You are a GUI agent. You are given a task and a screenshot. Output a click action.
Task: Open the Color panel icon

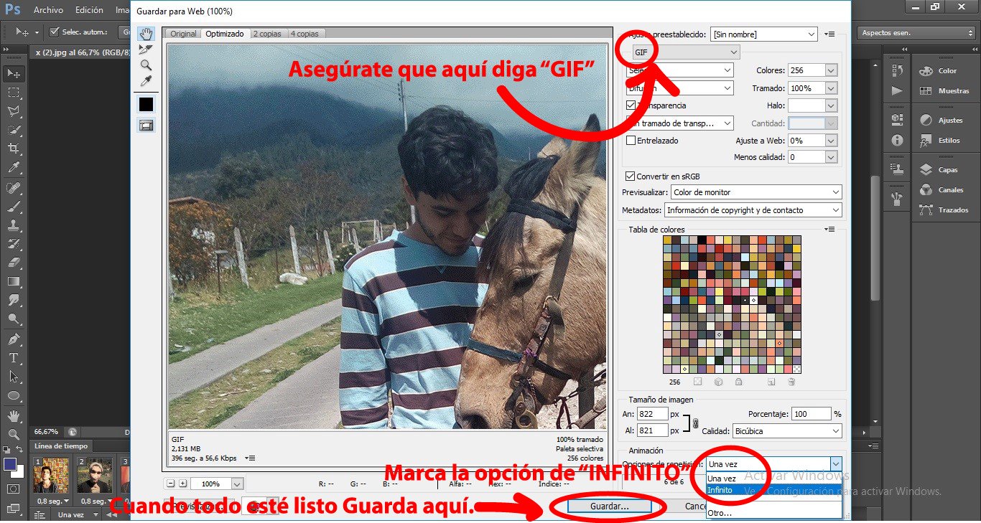coord(926,70)
